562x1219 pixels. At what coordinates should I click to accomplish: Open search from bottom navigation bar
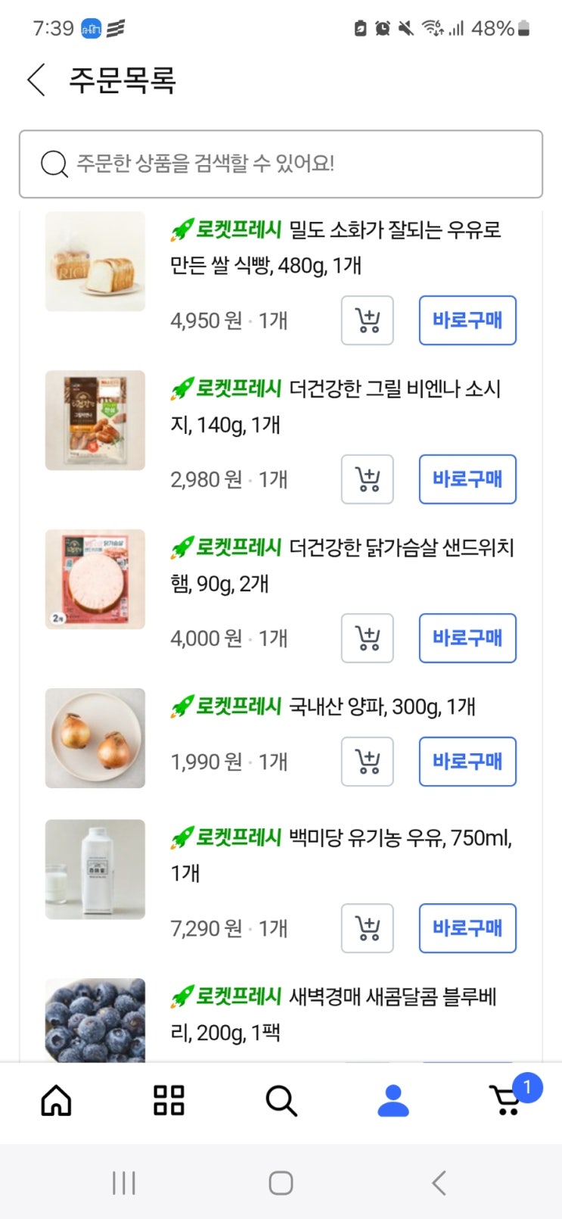coord(281,1101)
